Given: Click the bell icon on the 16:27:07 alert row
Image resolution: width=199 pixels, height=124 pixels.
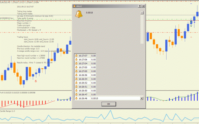Looking at the screenshot, I should (x=76, y=56).
